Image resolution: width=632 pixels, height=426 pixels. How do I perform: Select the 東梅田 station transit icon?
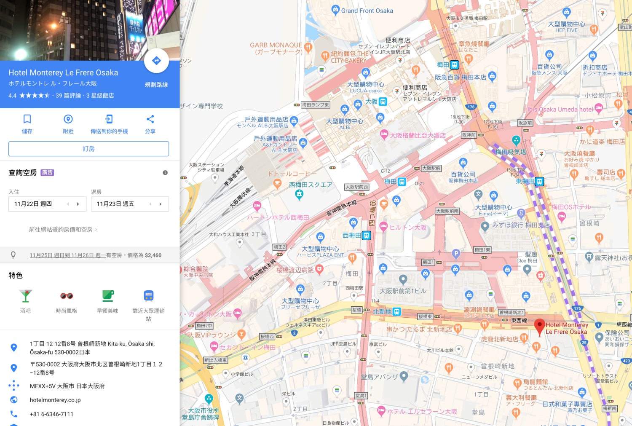(x=539, y=182)
